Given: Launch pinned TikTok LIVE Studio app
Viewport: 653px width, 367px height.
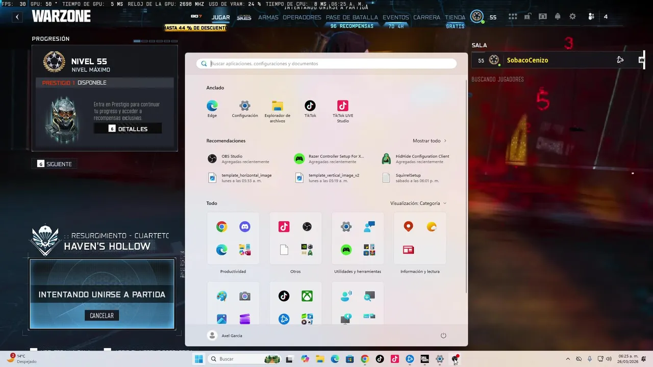Looking at the screenshot, I should [x=343, y=112].
